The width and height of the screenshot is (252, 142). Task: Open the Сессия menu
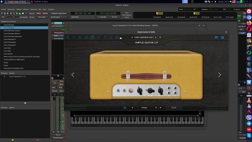[4, 9]
